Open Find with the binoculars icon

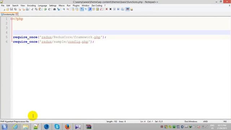click(x=55, y=9)
